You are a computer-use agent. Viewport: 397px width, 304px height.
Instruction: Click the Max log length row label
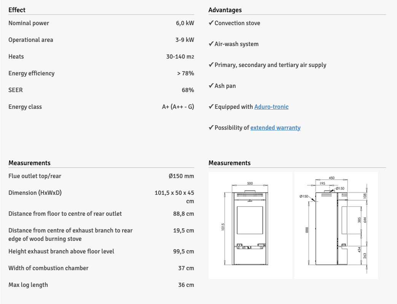[28, 285]
